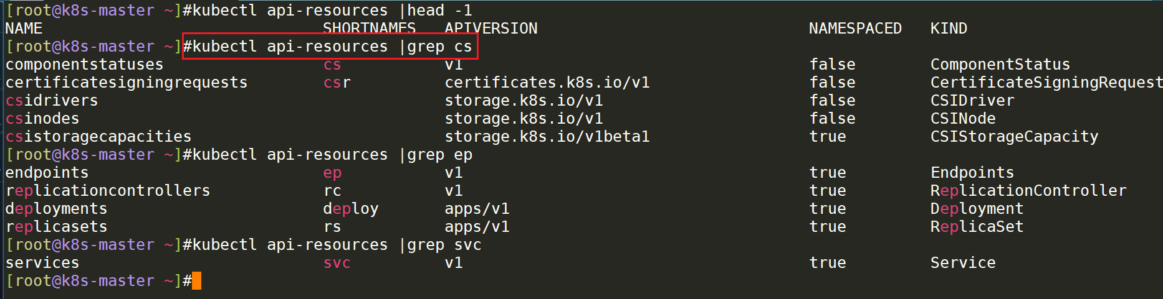Select the services resource name

coord(42,263)
